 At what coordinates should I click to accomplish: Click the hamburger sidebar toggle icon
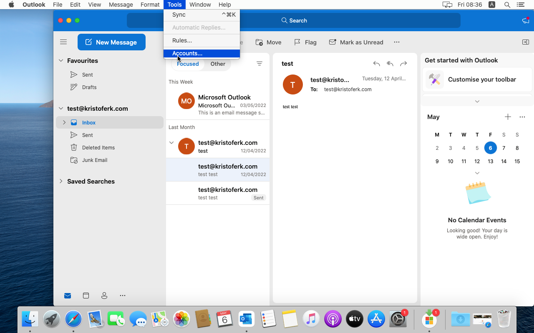(x=63, y=42)
